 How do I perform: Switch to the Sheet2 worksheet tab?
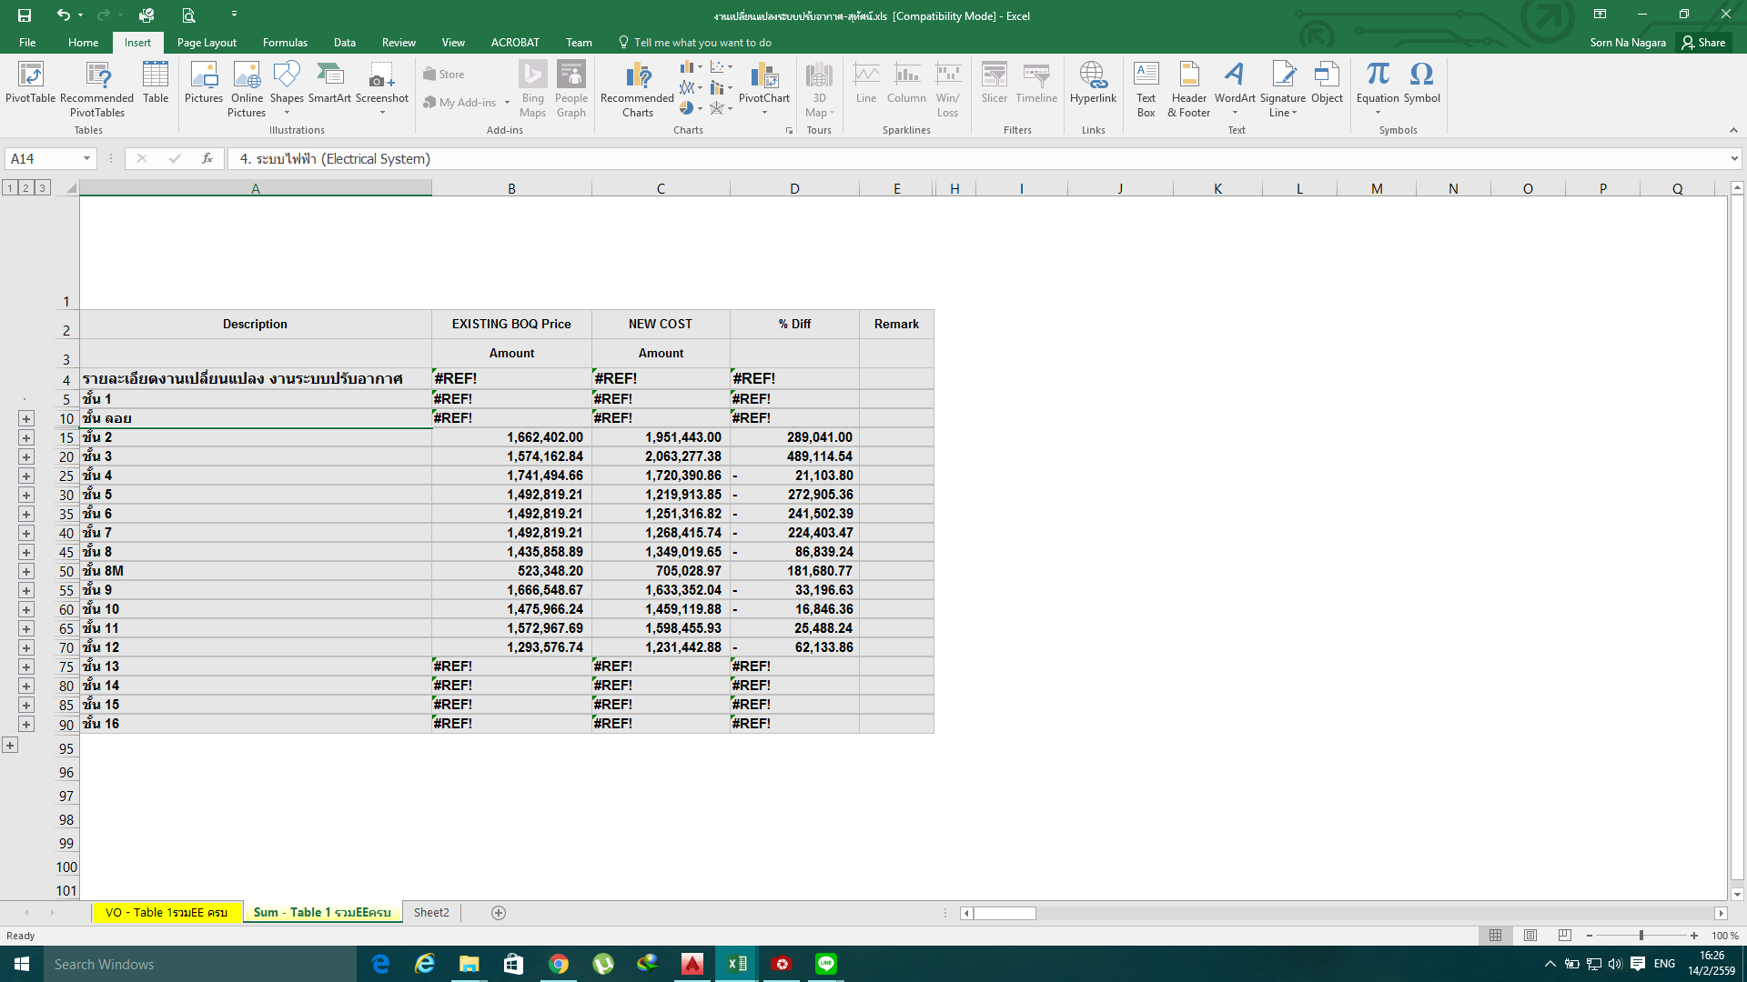[x=431, y=912]
